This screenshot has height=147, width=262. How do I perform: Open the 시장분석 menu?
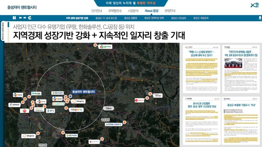pos(133,11)
